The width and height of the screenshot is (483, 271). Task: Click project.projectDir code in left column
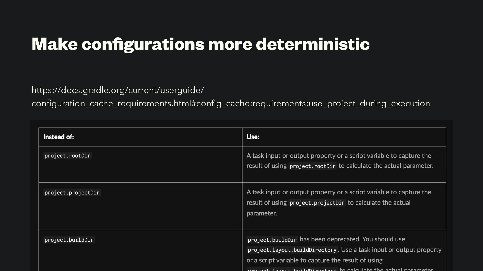coord(72,192)
